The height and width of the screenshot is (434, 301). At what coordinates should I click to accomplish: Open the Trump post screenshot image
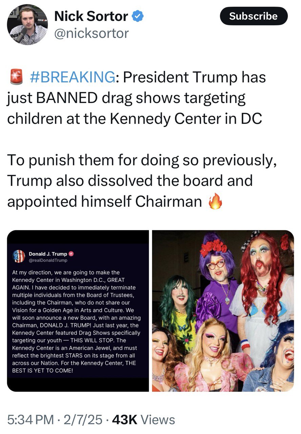coord(78,311)
